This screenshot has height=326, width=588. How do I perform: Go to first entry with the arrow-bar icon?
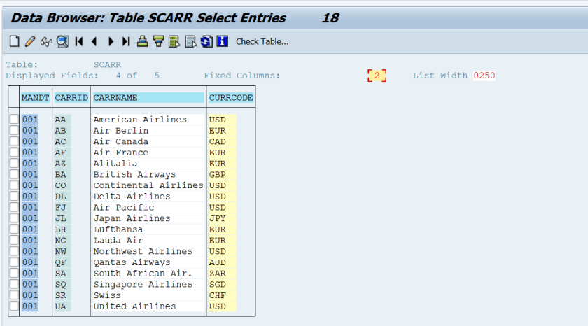tap(78, 41)
